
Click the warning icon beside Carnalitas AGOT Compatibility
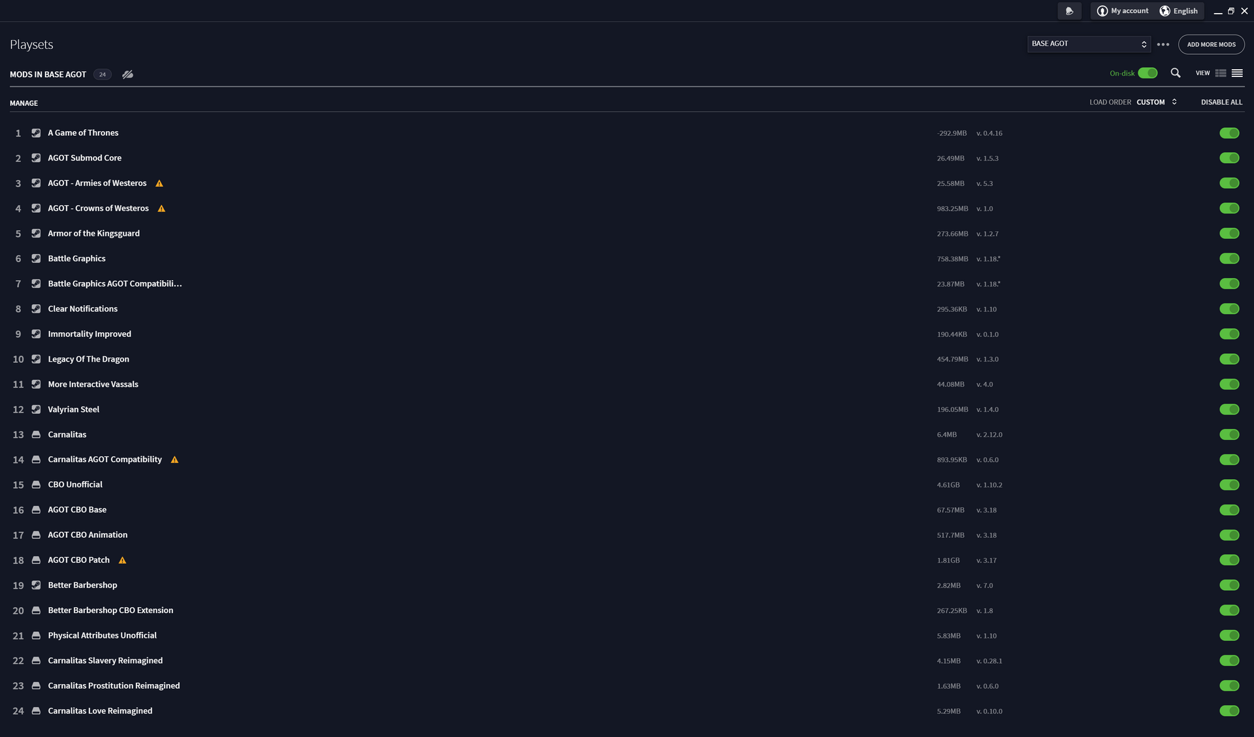point(174,460)
